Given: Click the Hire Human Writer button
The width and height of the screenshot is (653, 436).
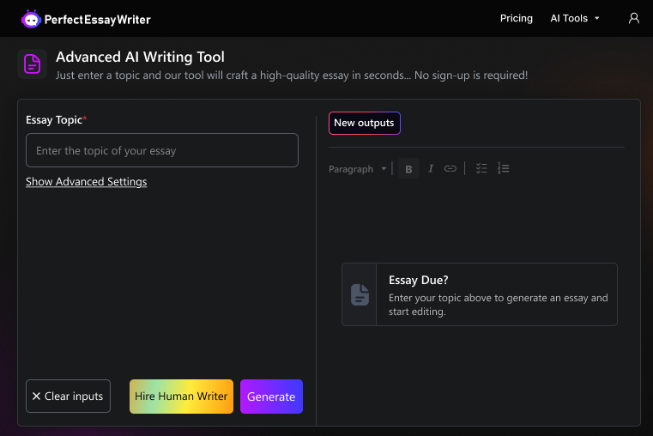Looking at the screenshot, I should (x=181, y=397).
